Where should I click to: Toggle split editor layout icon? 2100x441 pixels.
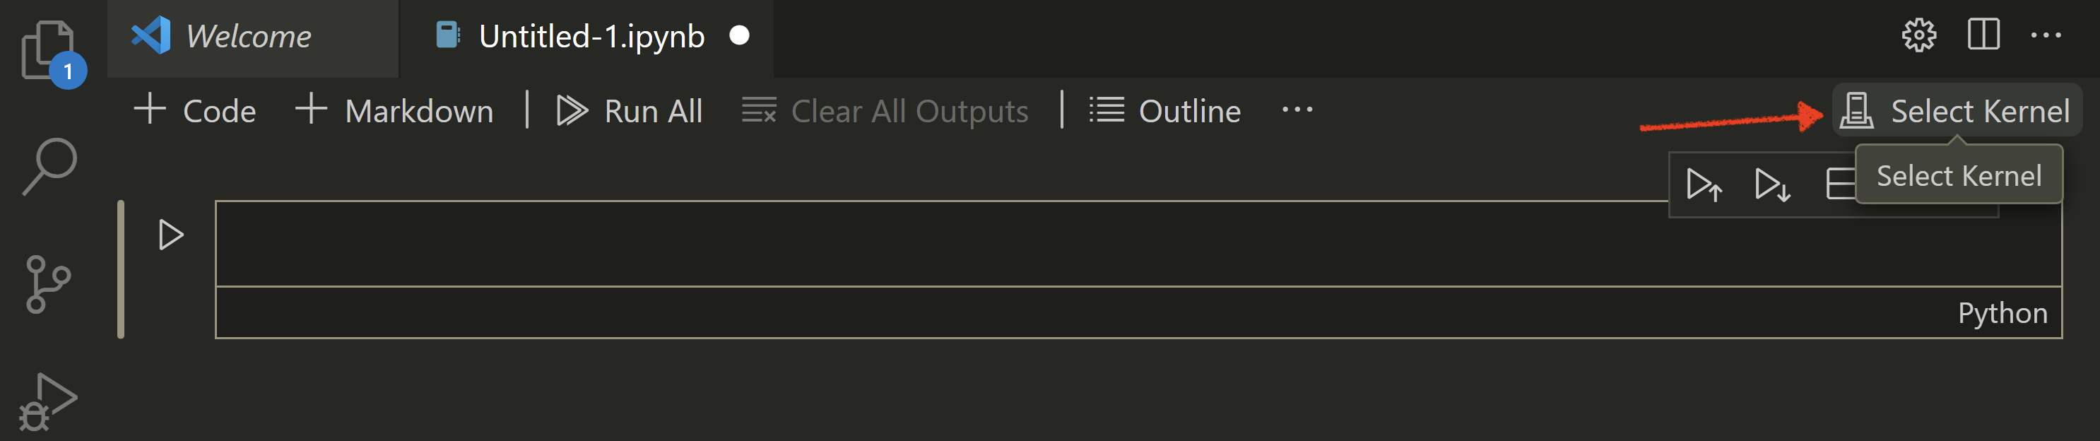click(1983, 35)
